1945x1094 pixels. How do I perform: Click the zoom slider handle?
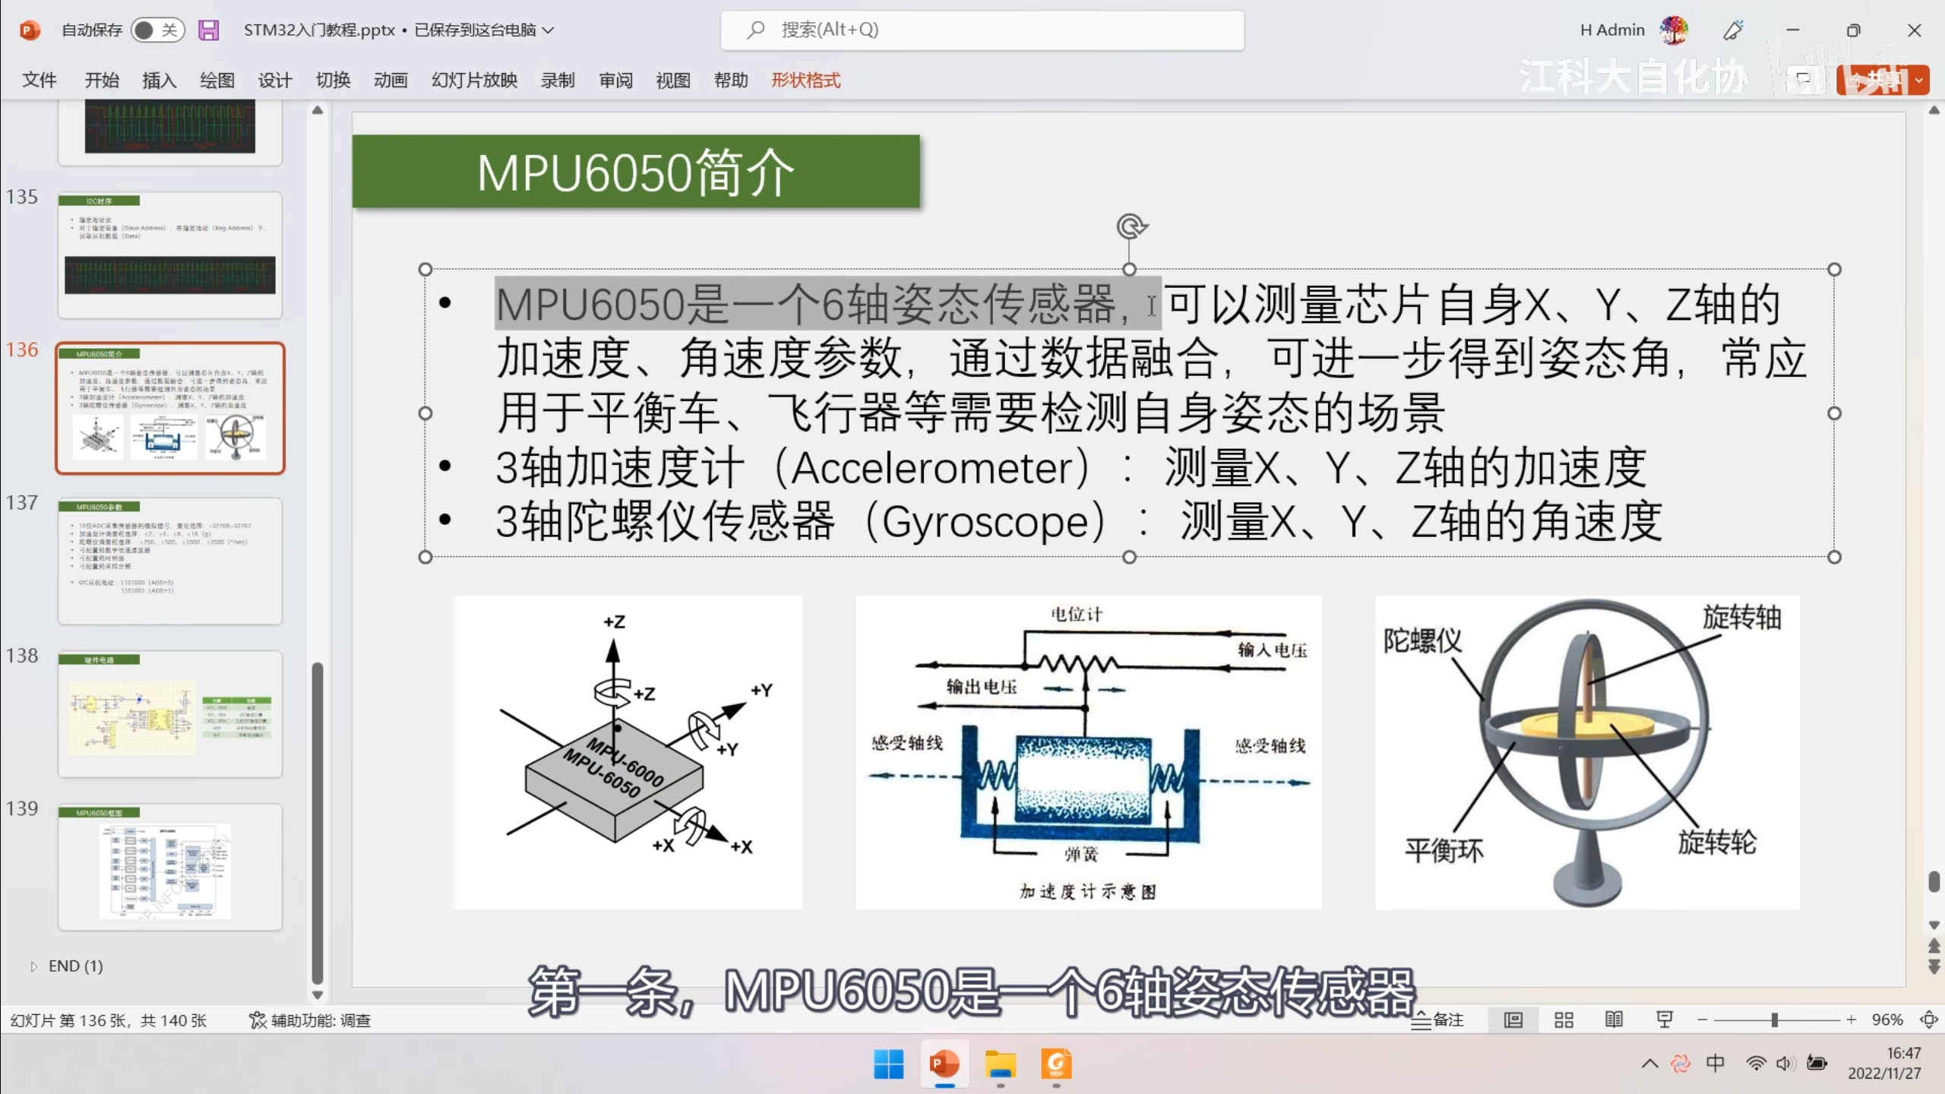click(1775, 1020)
